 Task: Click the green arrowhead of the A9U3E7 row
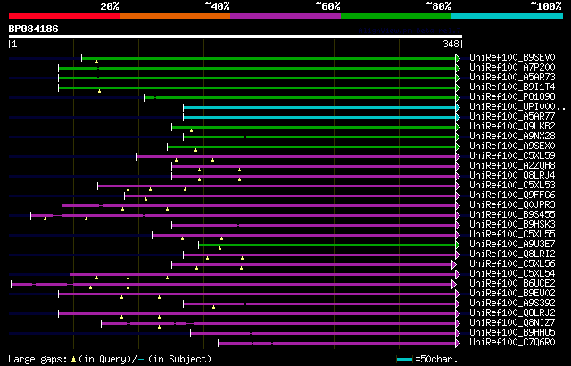(x=458, y=245)
